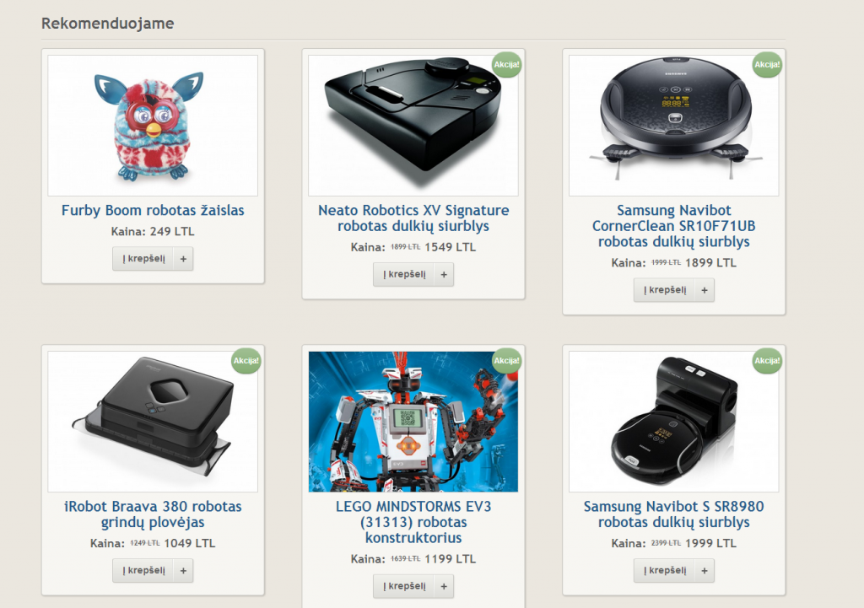The image size is (864, 608).
Task: Click the Akcija! badge on LEGO MINDSTORMS image
Action: pyautogui.click(x=506, y=361)
